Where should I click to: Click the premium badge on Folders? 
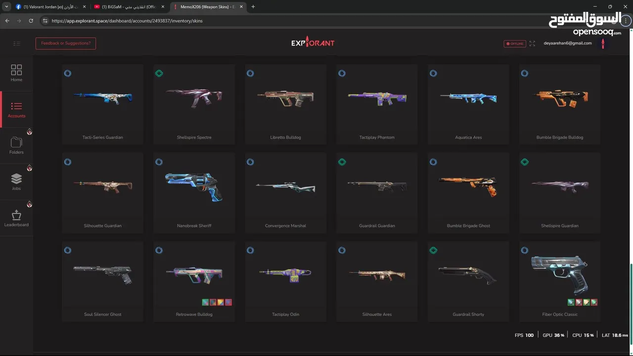[30, 132]
